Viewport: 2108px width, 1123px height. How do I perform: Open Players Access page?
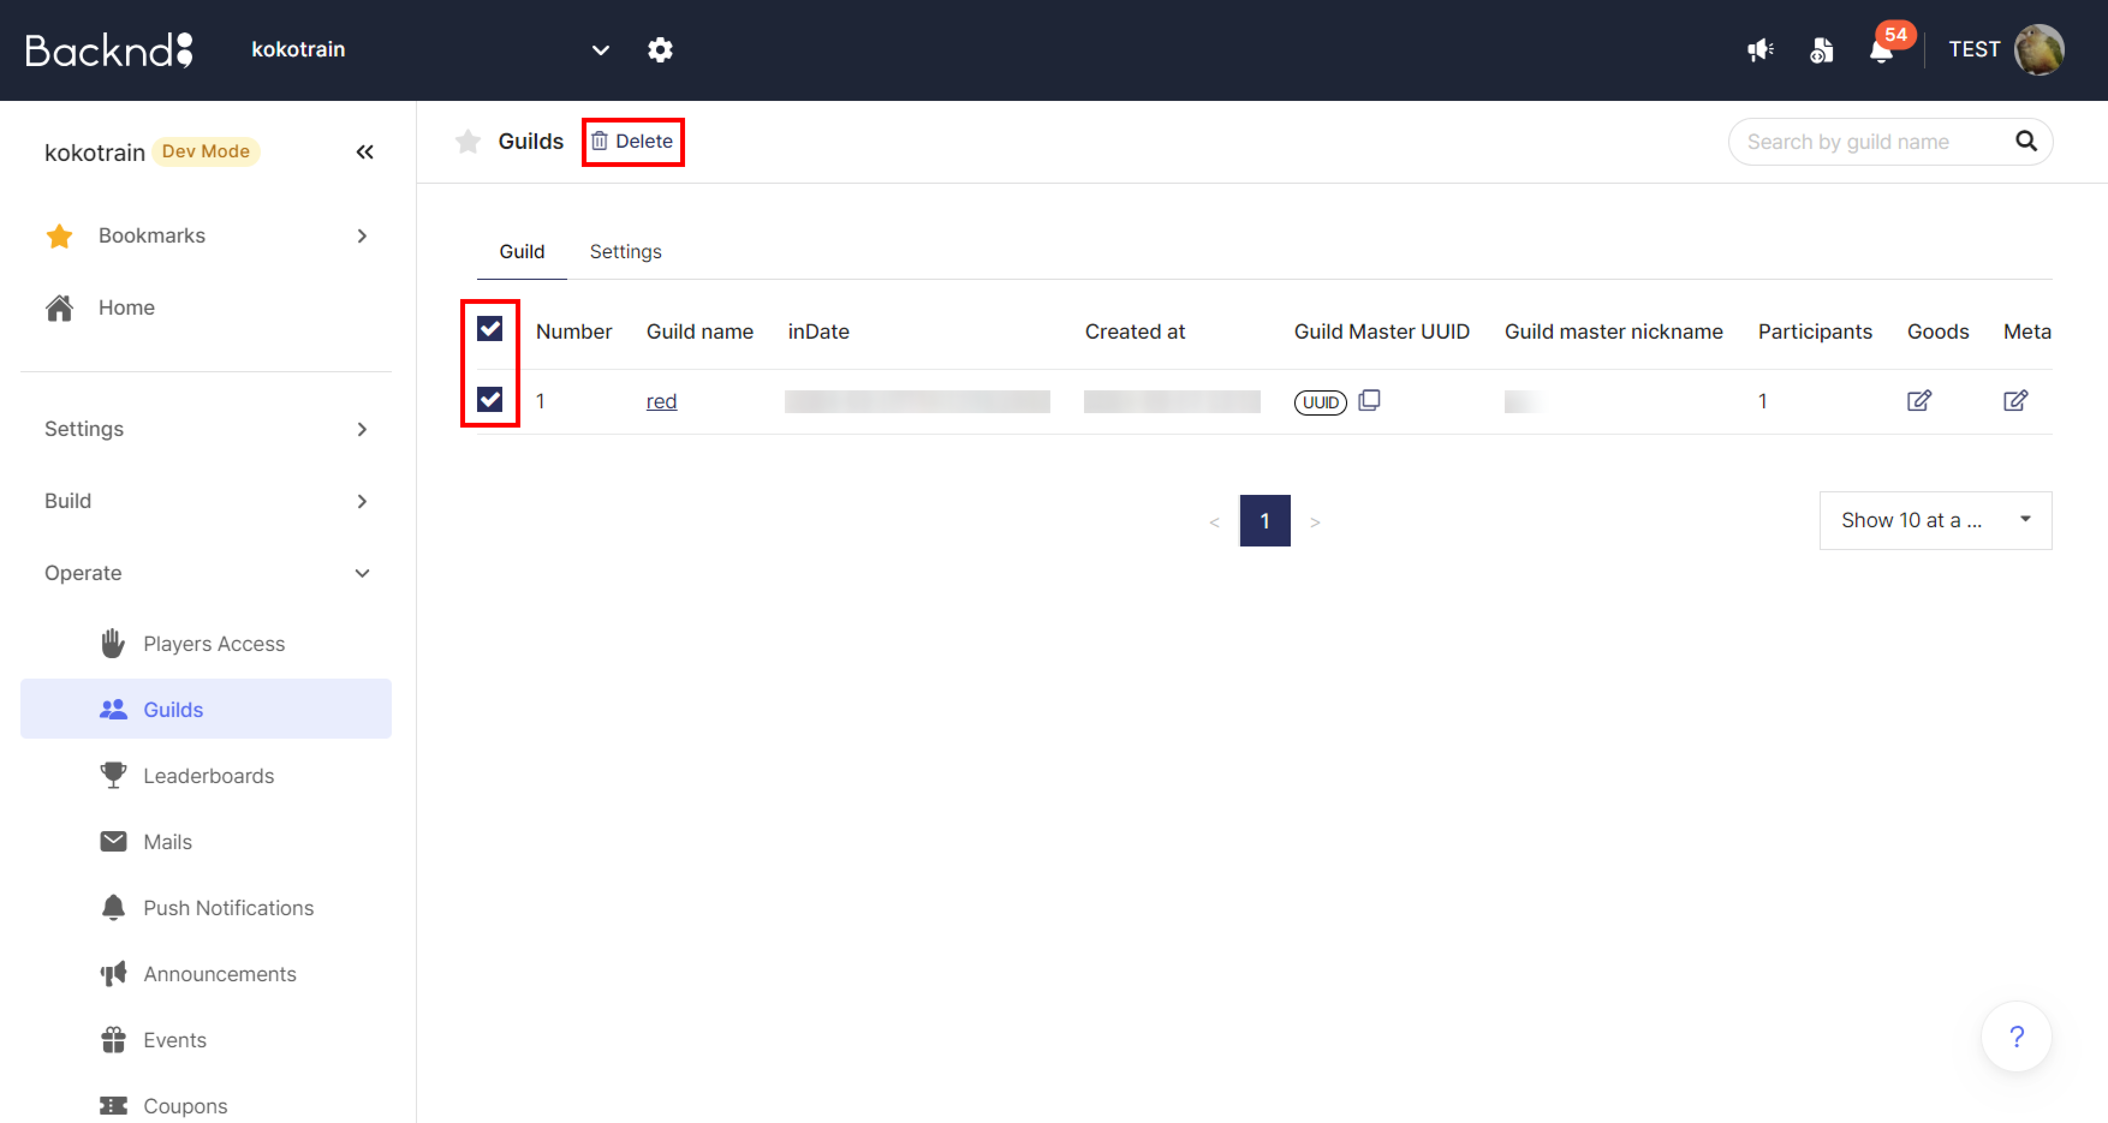tap(206, 644)
